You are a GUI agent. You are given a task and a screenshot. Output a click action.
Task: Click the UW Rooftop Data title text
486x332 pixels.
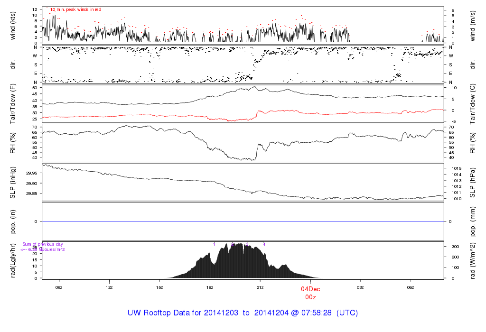(x=243, y=313)
